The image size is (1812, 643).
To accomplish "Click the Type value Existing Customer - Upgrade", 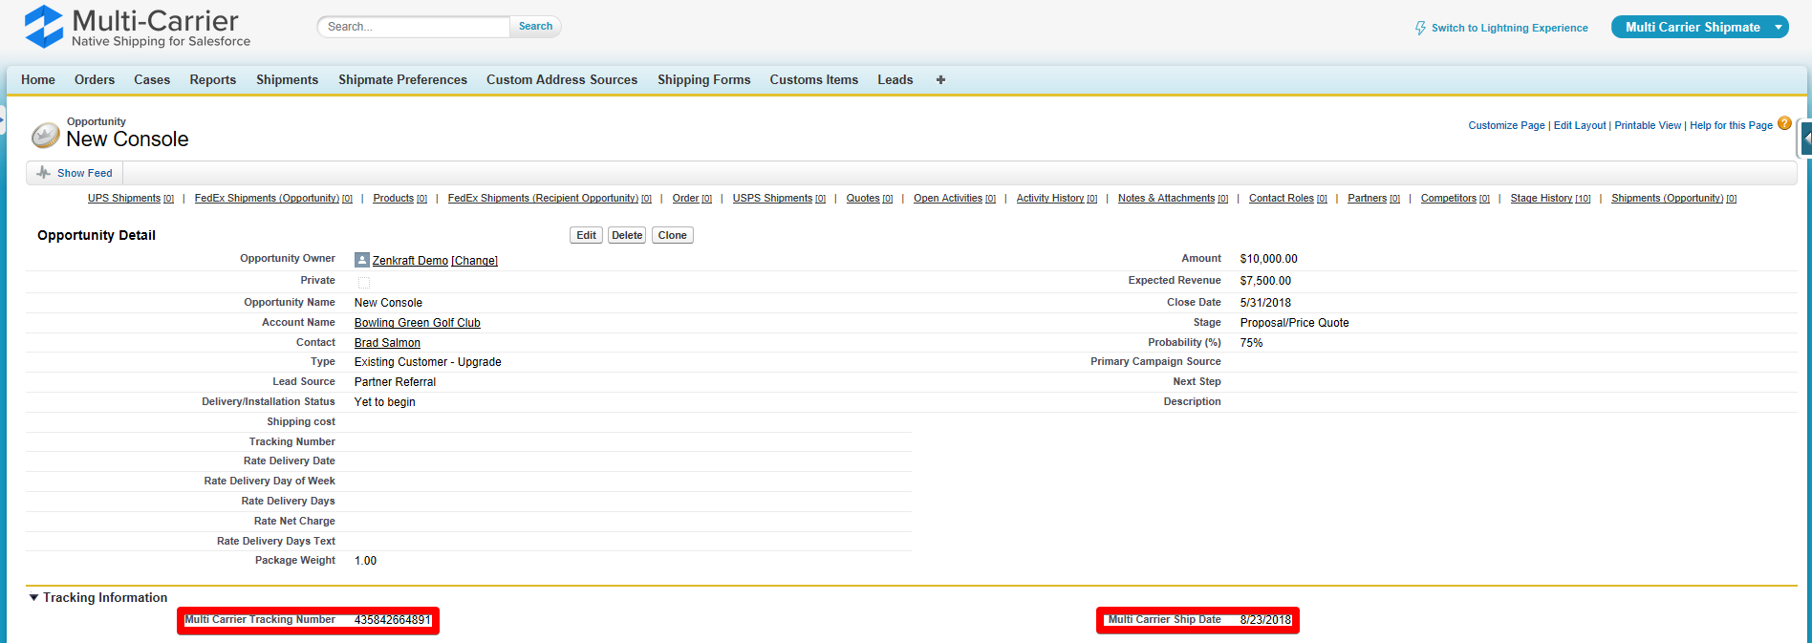I will point(428,362).
